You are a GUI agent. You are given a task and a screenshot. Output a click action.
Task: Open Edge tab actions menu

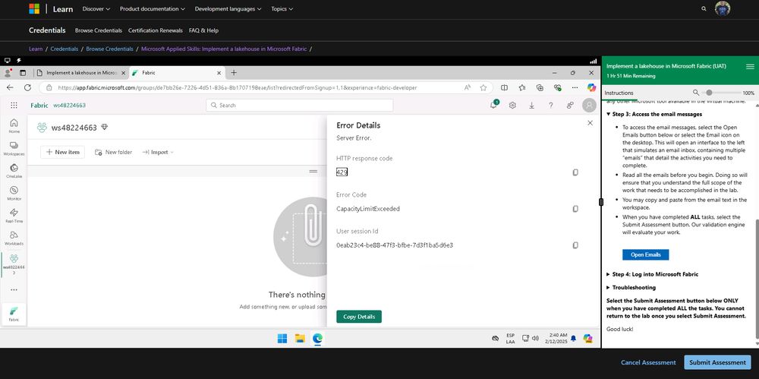pos(23,73)
